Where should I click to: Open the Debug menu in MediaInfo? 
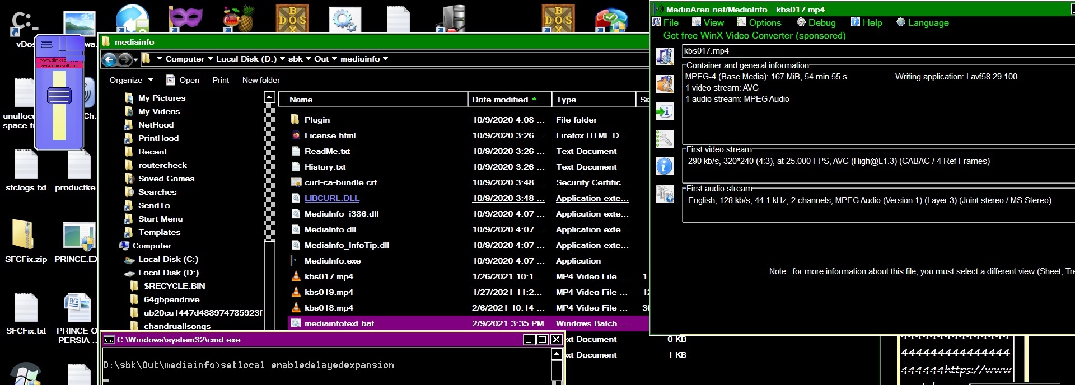click(816, 22)
